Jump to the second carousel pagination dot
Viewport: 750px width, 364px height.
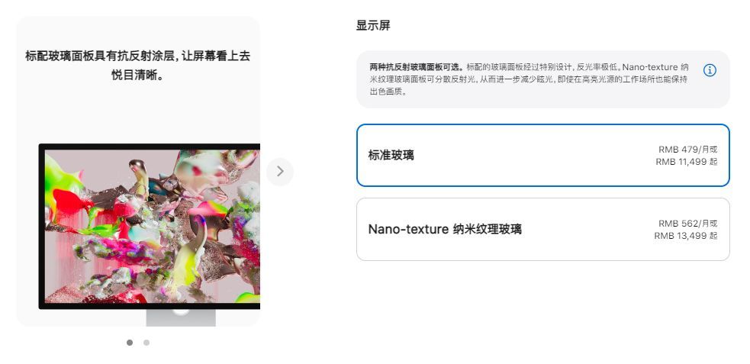click(x=146, y=343)
